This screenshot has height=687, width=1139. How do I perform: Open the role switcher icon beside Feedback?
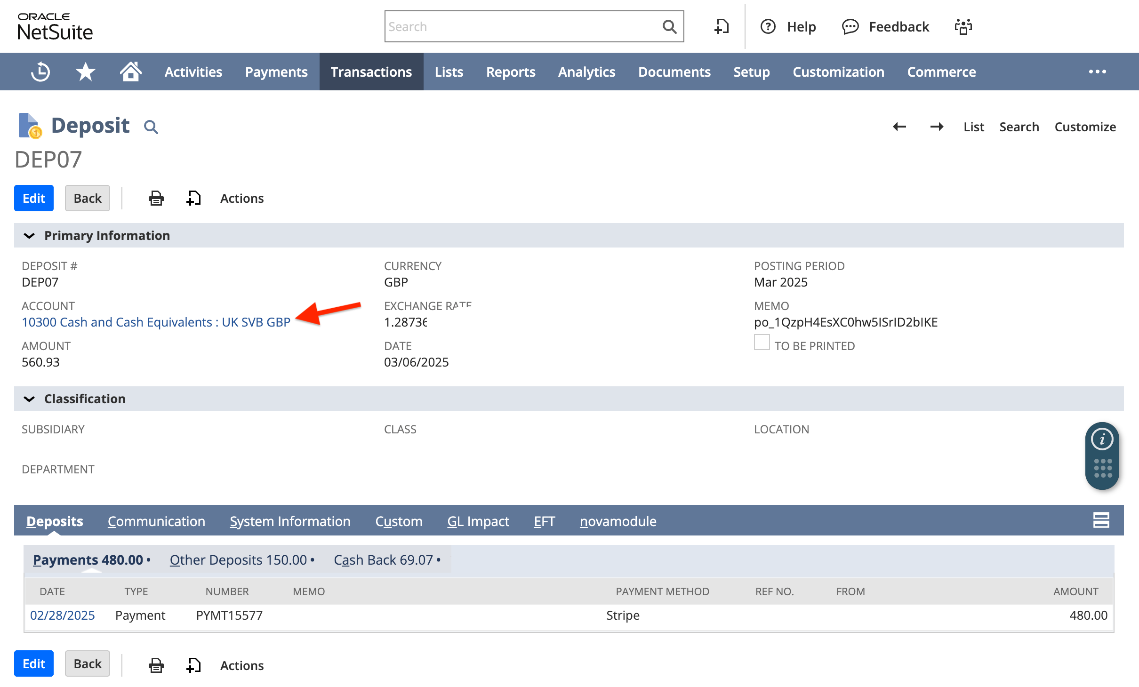(963, 27)
